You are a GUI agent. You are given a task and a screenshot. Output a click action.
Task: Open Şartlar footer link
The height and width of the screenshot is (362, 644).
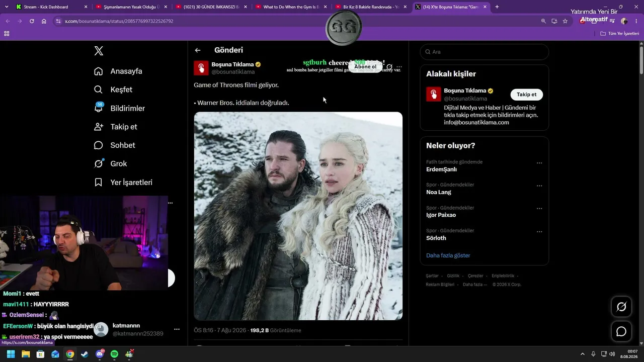click(432, 276)
